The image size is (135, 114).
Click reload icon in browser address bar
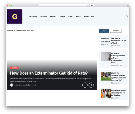pyautogui.click(x=88, y=5)
